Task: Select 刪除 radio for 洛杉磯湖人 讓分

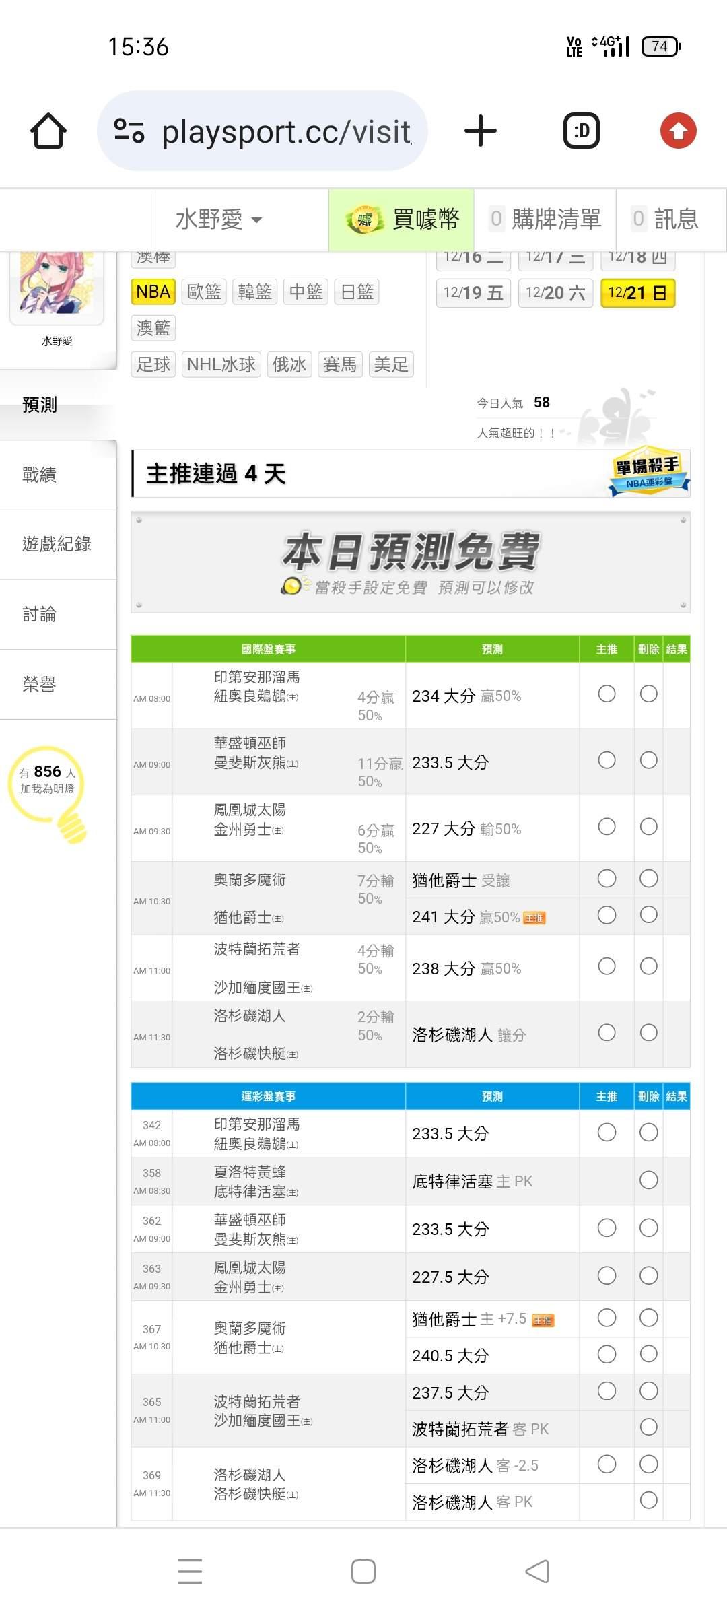Action: pos(649,1032)
